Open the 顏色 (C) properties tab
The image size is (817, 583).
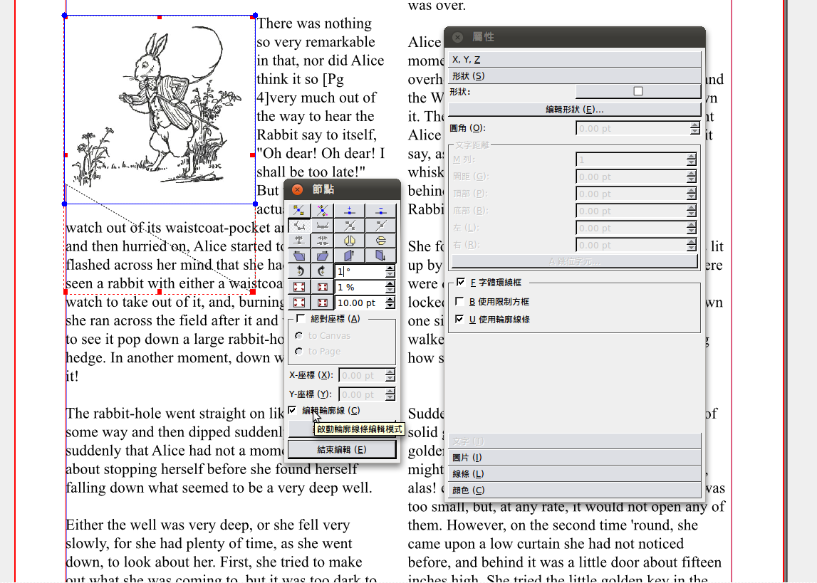[574, 490]
